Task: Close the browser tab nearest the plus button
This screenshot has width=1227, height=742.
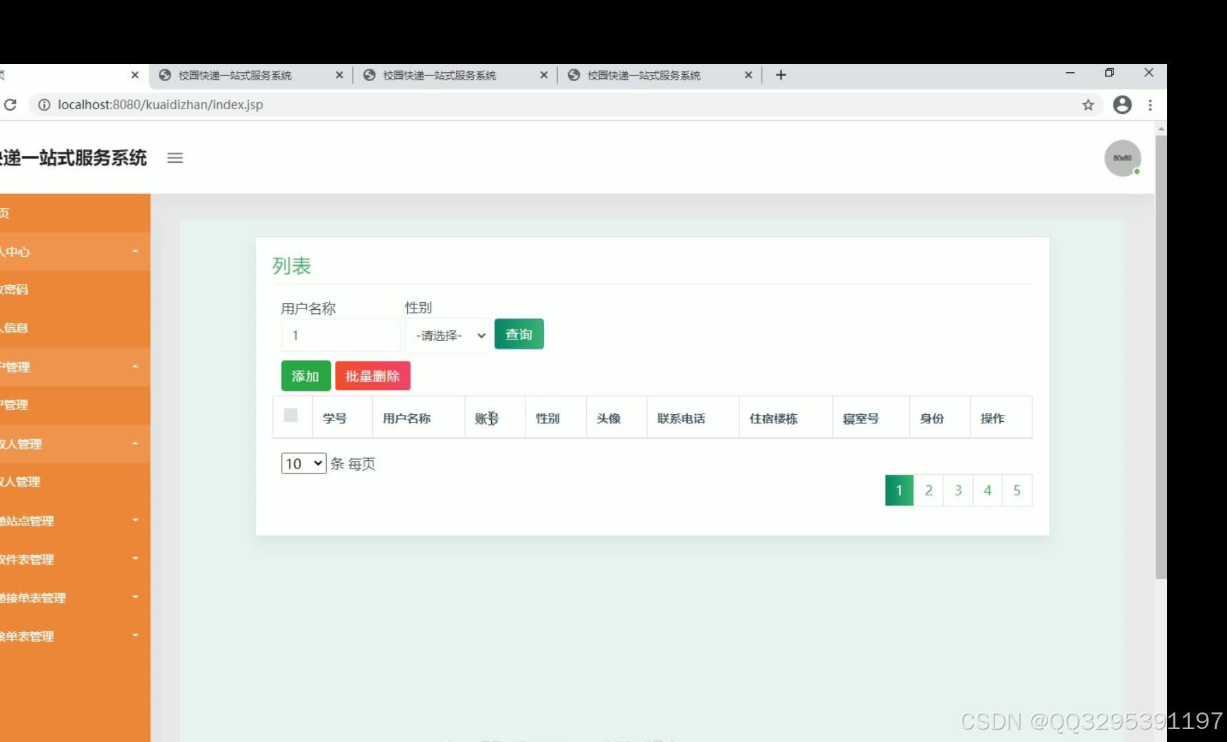Action: pyautogui.click(x=748, y=75)
